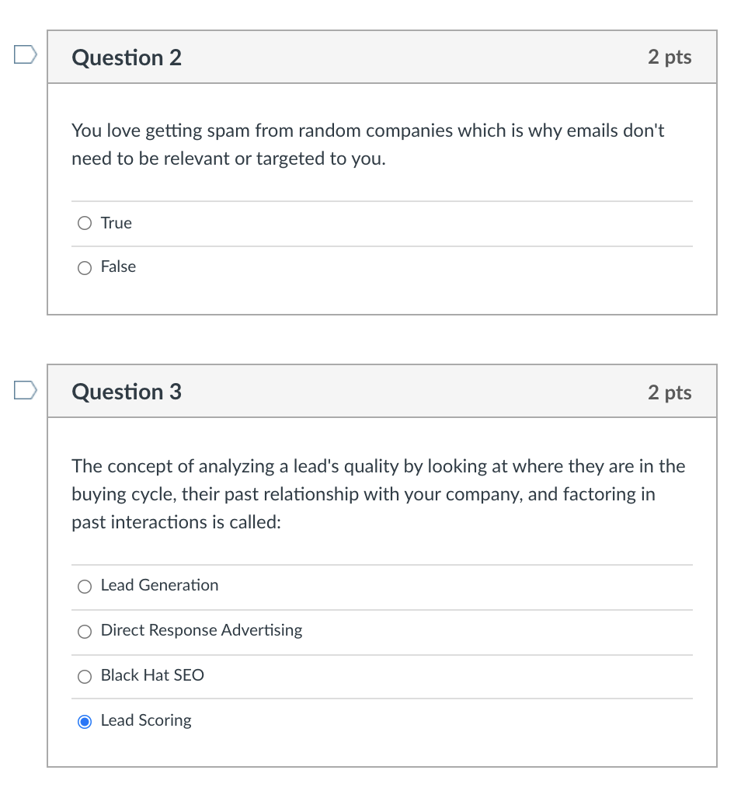Choose Lead Generation as your answer
Image resolution: width=741 pixels, height=791 pixels.
tap(85, 587)
